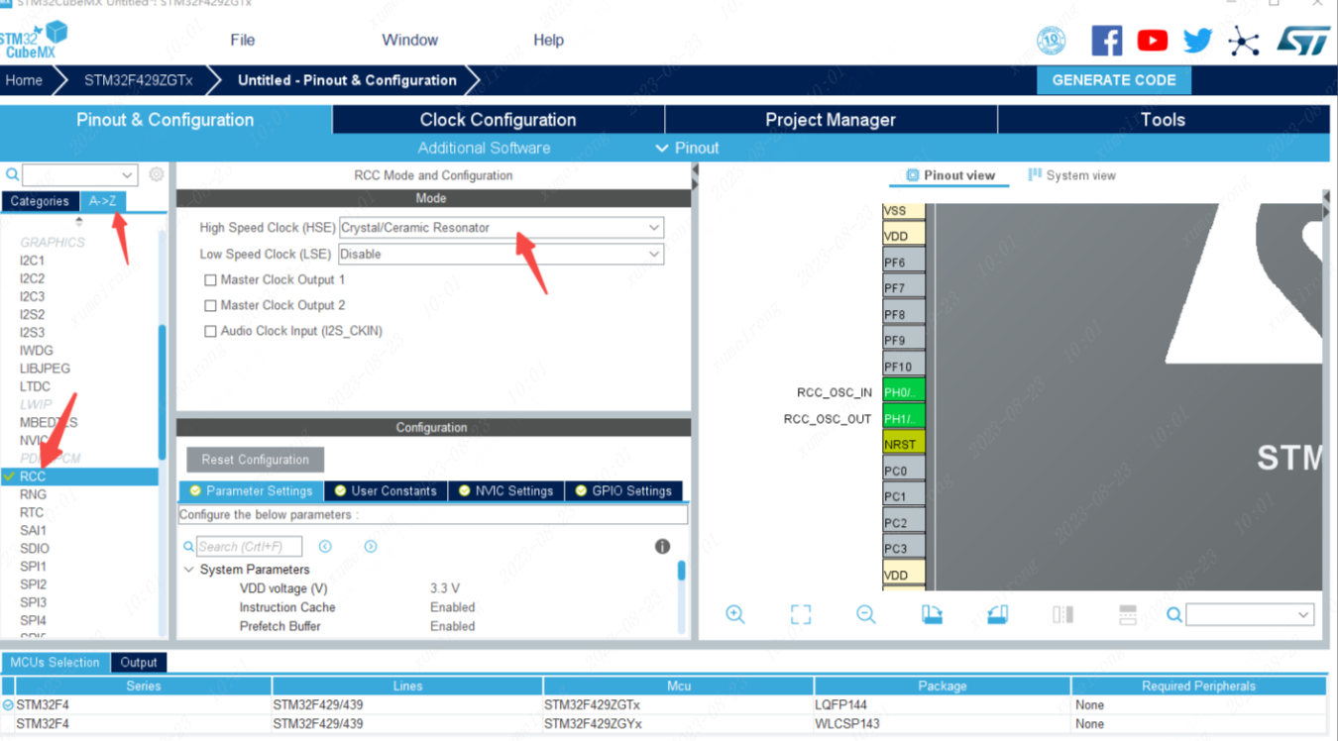Click the PH0 RCC_OSC_IN pin
Screen dimensions: 1338x741
(x=904, y=392)
